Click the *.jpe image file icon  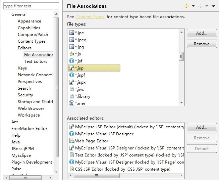pyautogui.click(x=72, y=33)
